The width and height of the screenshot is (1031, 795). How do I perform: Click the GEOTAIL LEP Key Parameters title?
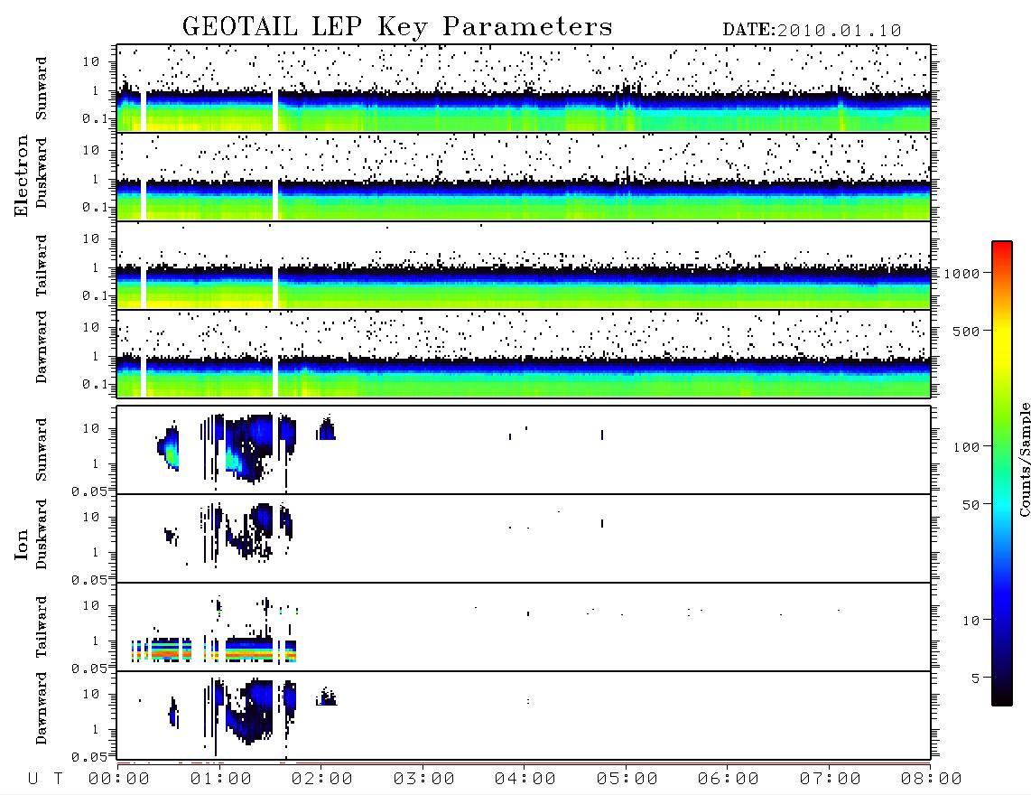397,27
